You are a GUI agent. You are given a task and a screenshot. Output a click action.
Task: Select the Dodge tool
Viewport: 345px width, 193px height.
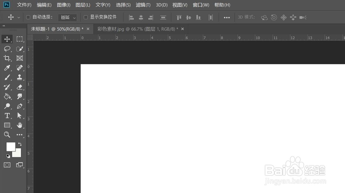[x=7, y=106]
